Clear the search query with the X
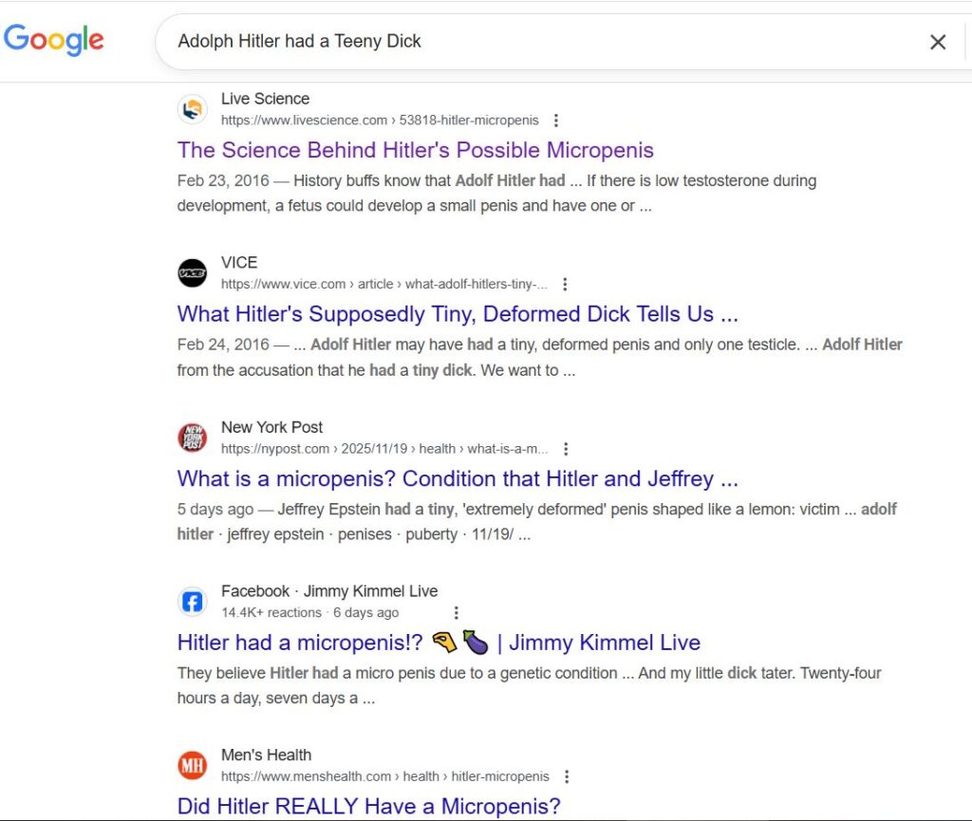972x821 pixels. coord(937,42)
